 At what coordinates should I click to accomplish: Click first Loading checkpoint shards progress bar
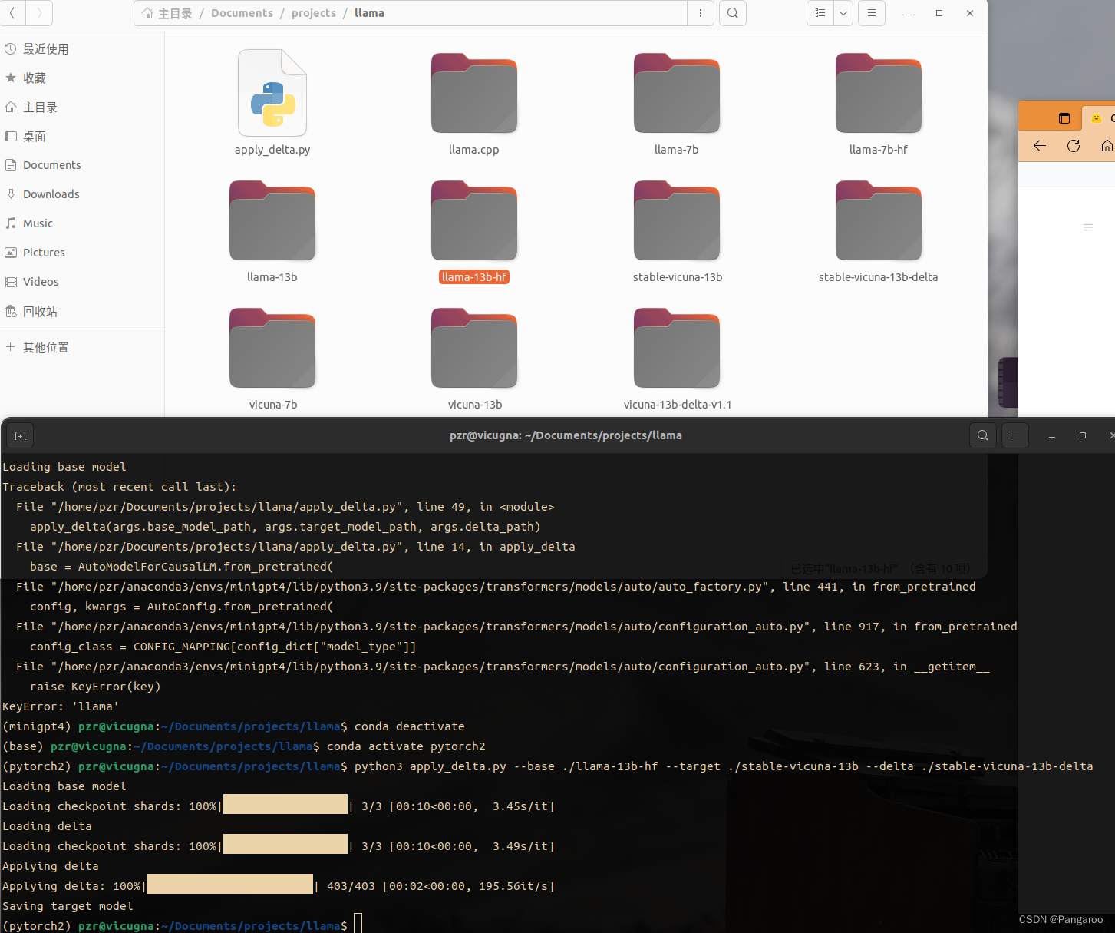coord(285,806)
